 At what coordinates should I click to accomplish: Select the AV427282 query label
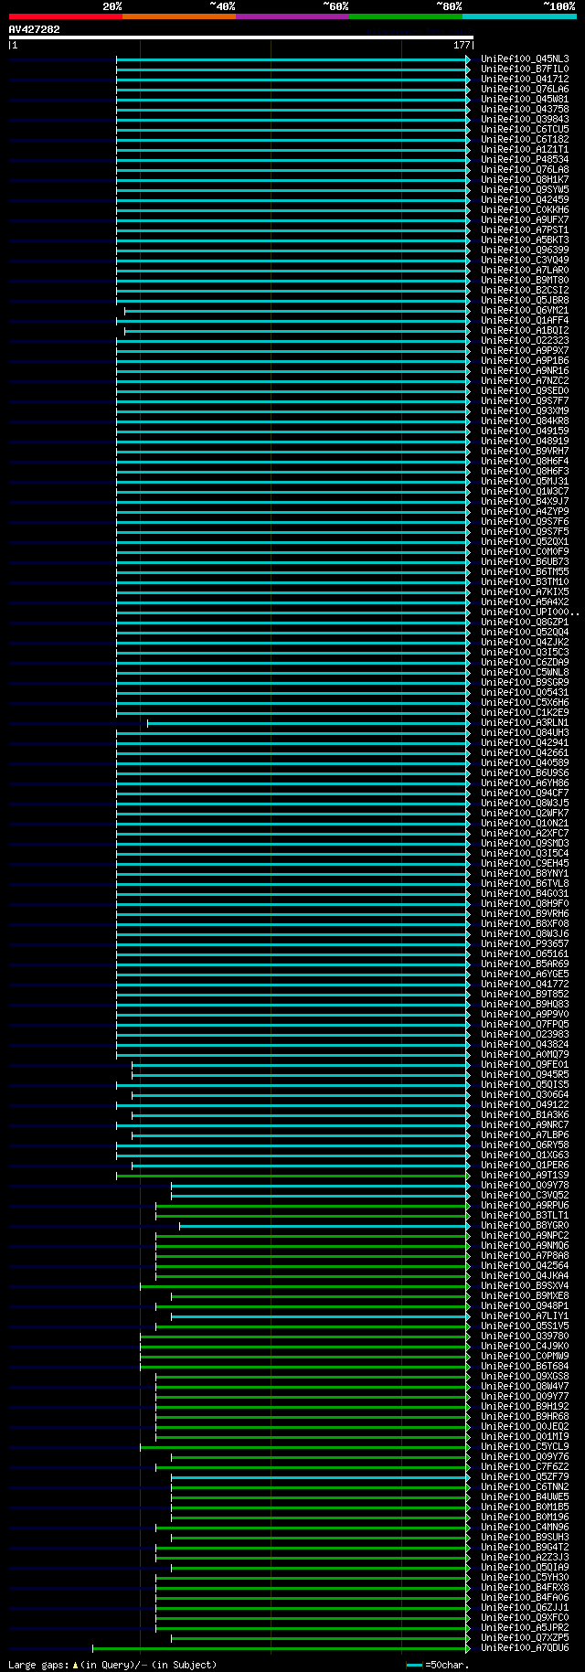(35, 29)
